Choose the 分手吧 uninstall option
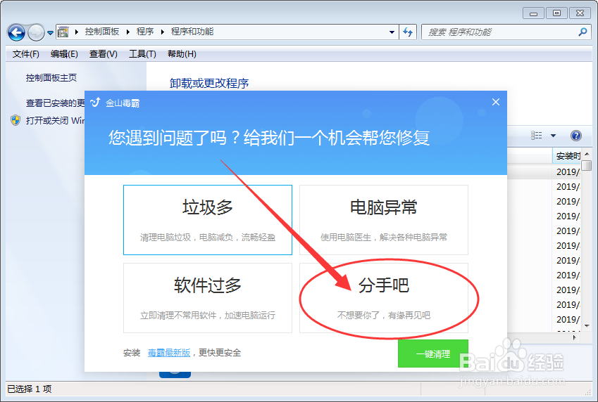598x402 pixels. coord(384,298)
